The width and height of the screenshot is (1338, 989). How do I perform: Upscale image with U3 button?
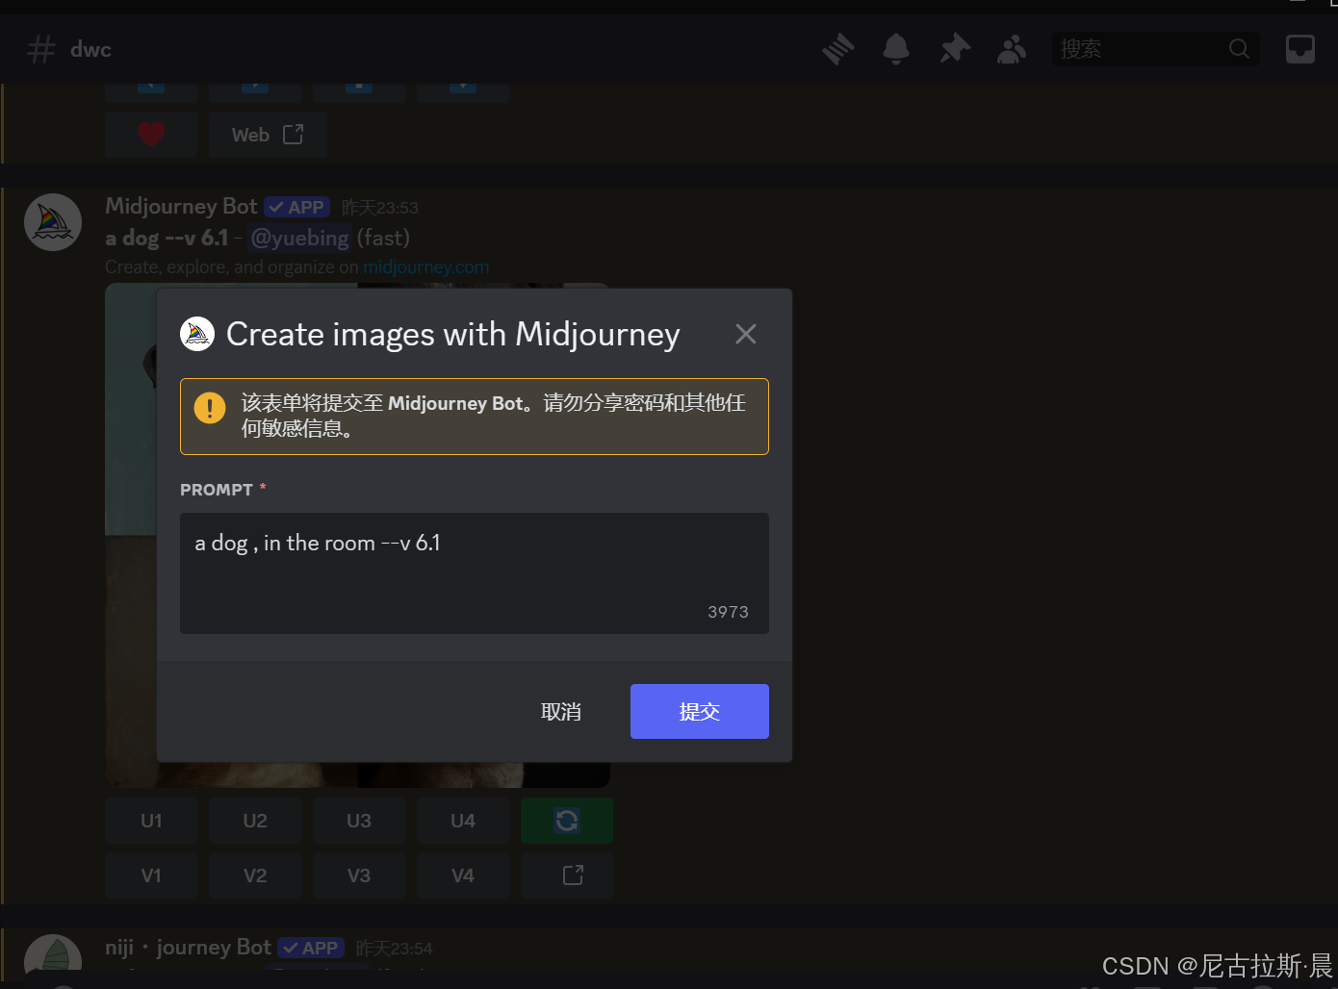pos(359,821)
